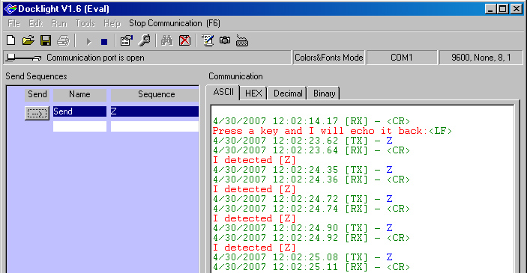Viewport: 527px width, 273px height.
Task: Click the Name column header
Action: coord(79,94)
